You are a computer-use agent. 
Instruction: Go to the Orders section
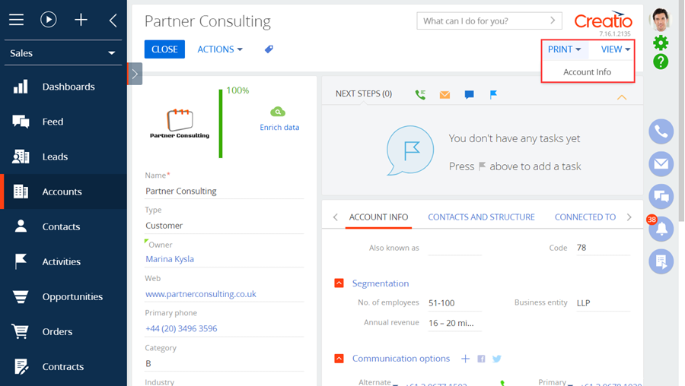[x=63, y=331]
